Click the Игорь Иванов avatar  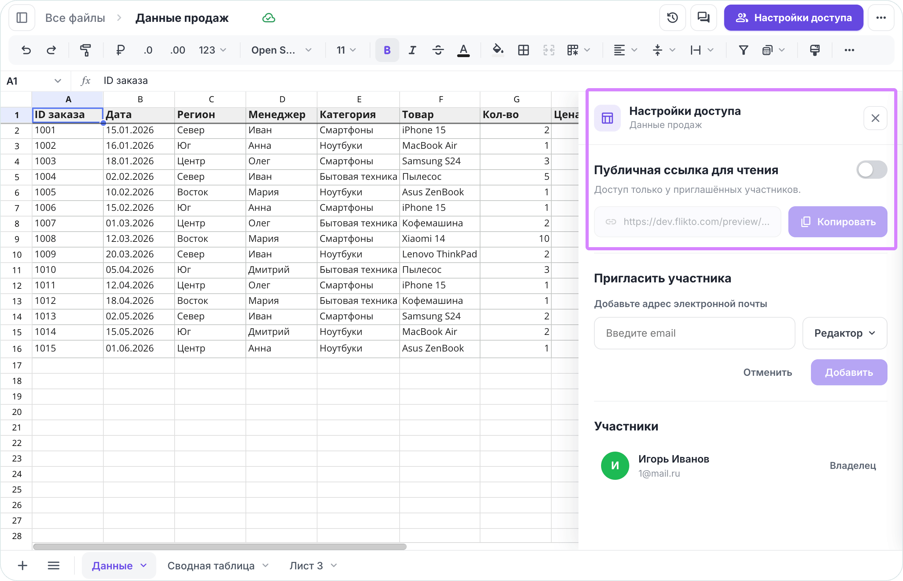(615, 466)
